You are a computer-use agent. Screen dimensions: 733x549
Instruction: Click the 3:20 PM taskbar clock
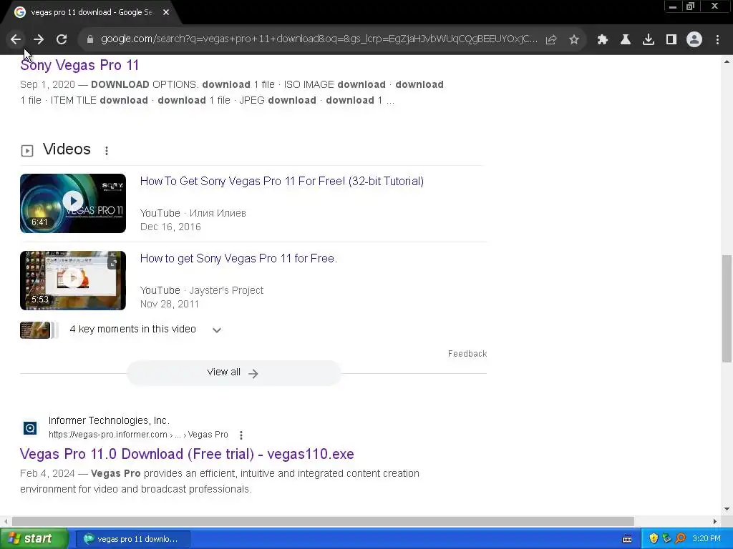pos(707,539)
